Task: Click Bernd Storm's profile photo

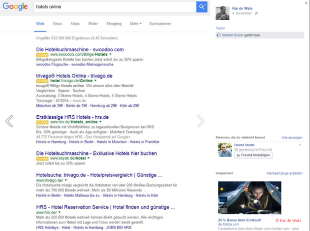Action: click(x=225, y=150)
